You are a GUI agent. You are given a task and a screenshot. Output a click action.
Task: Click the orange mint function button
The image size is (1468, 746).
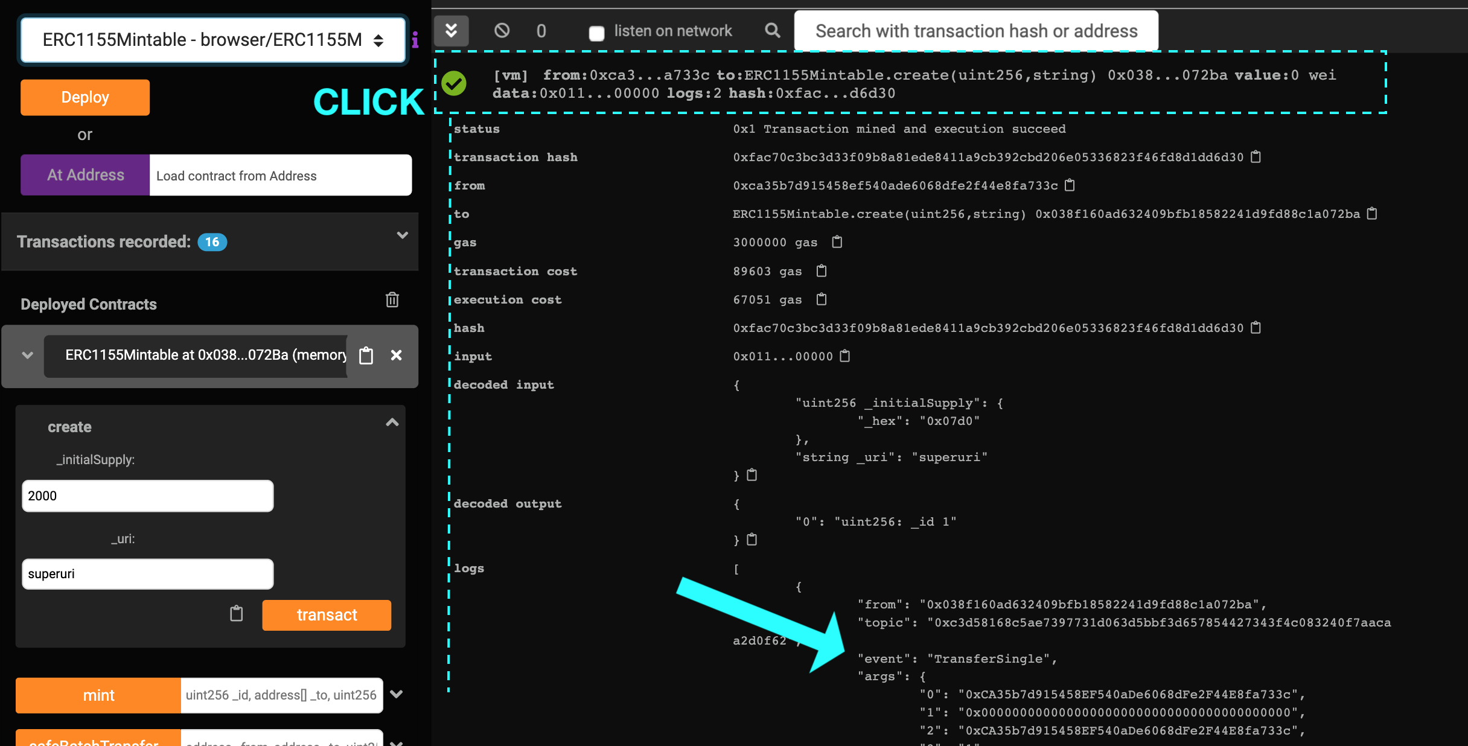[x=98, y=695]
